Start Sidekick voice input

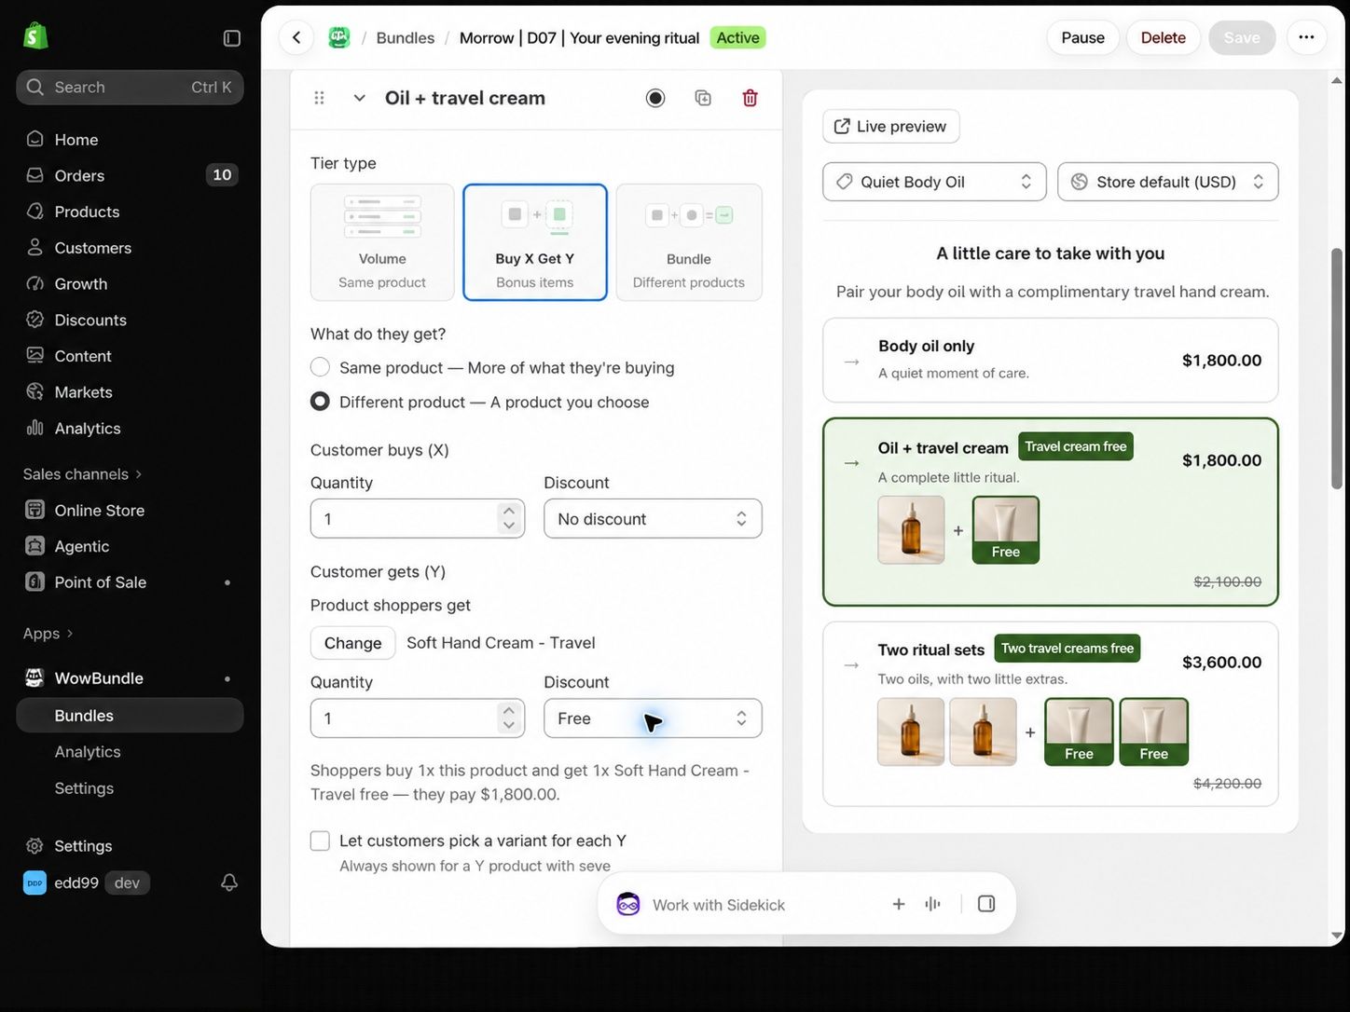coord(932,904)
